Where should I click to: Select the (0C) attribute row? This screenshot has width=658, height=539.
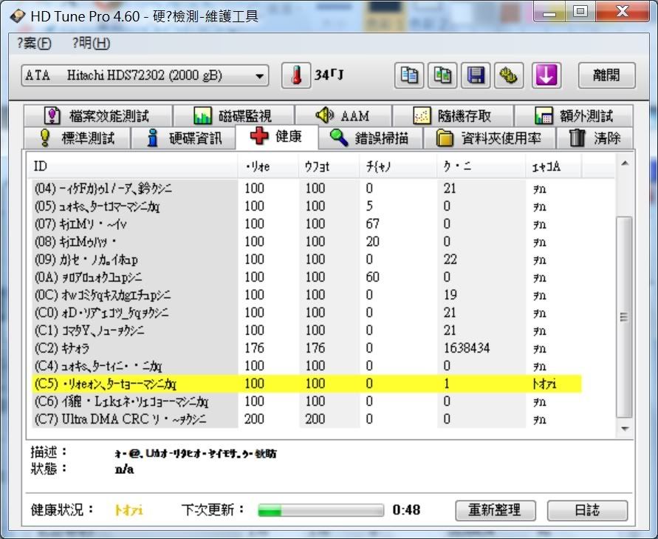click(306, 295)
